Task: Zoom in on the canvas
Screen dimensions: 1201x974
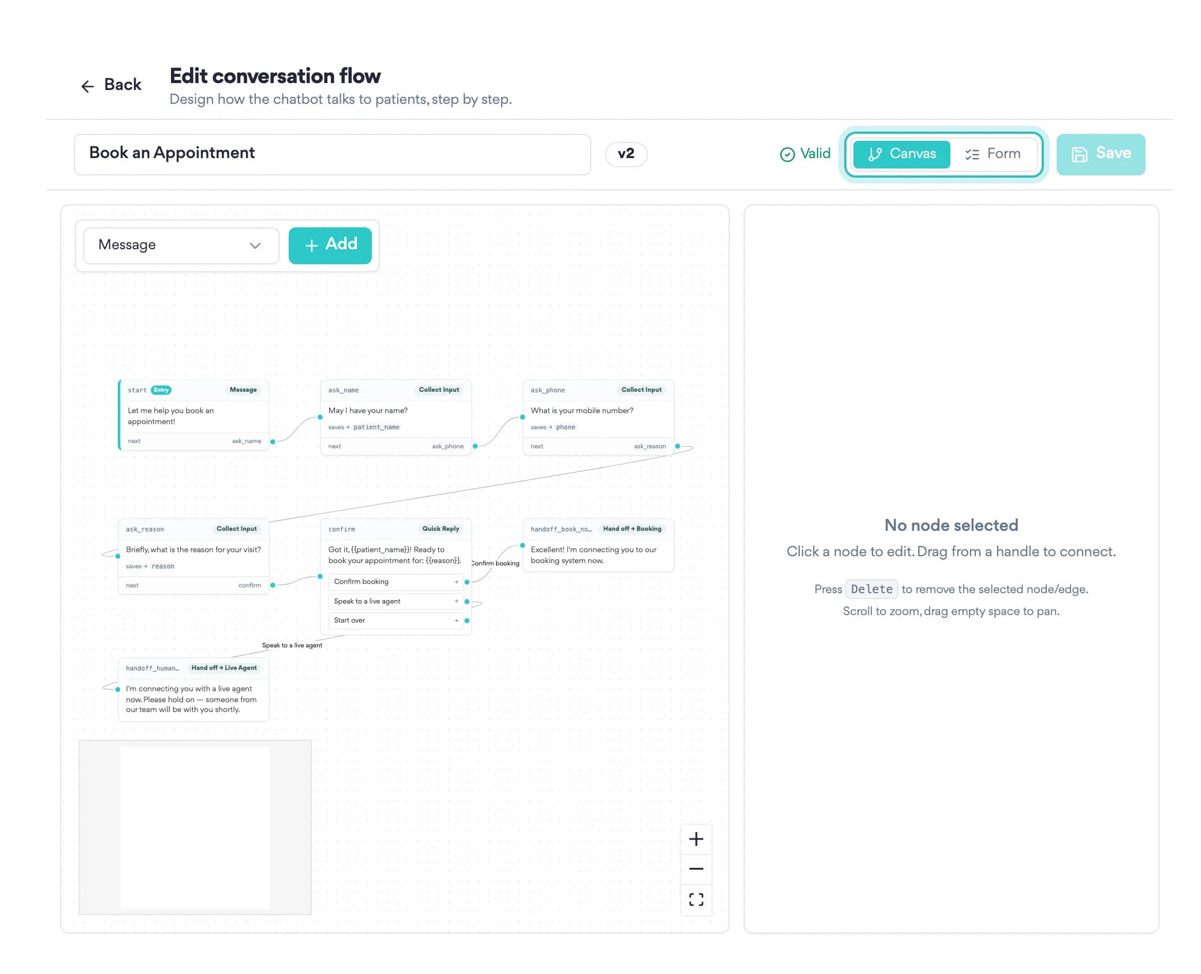Action: [696, 839]
